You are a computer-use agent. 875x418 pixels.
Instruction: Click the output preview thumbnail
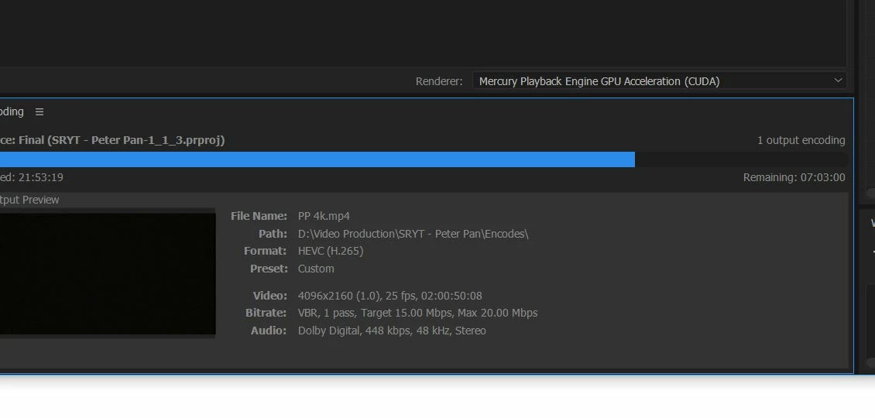tap(107, 274)
